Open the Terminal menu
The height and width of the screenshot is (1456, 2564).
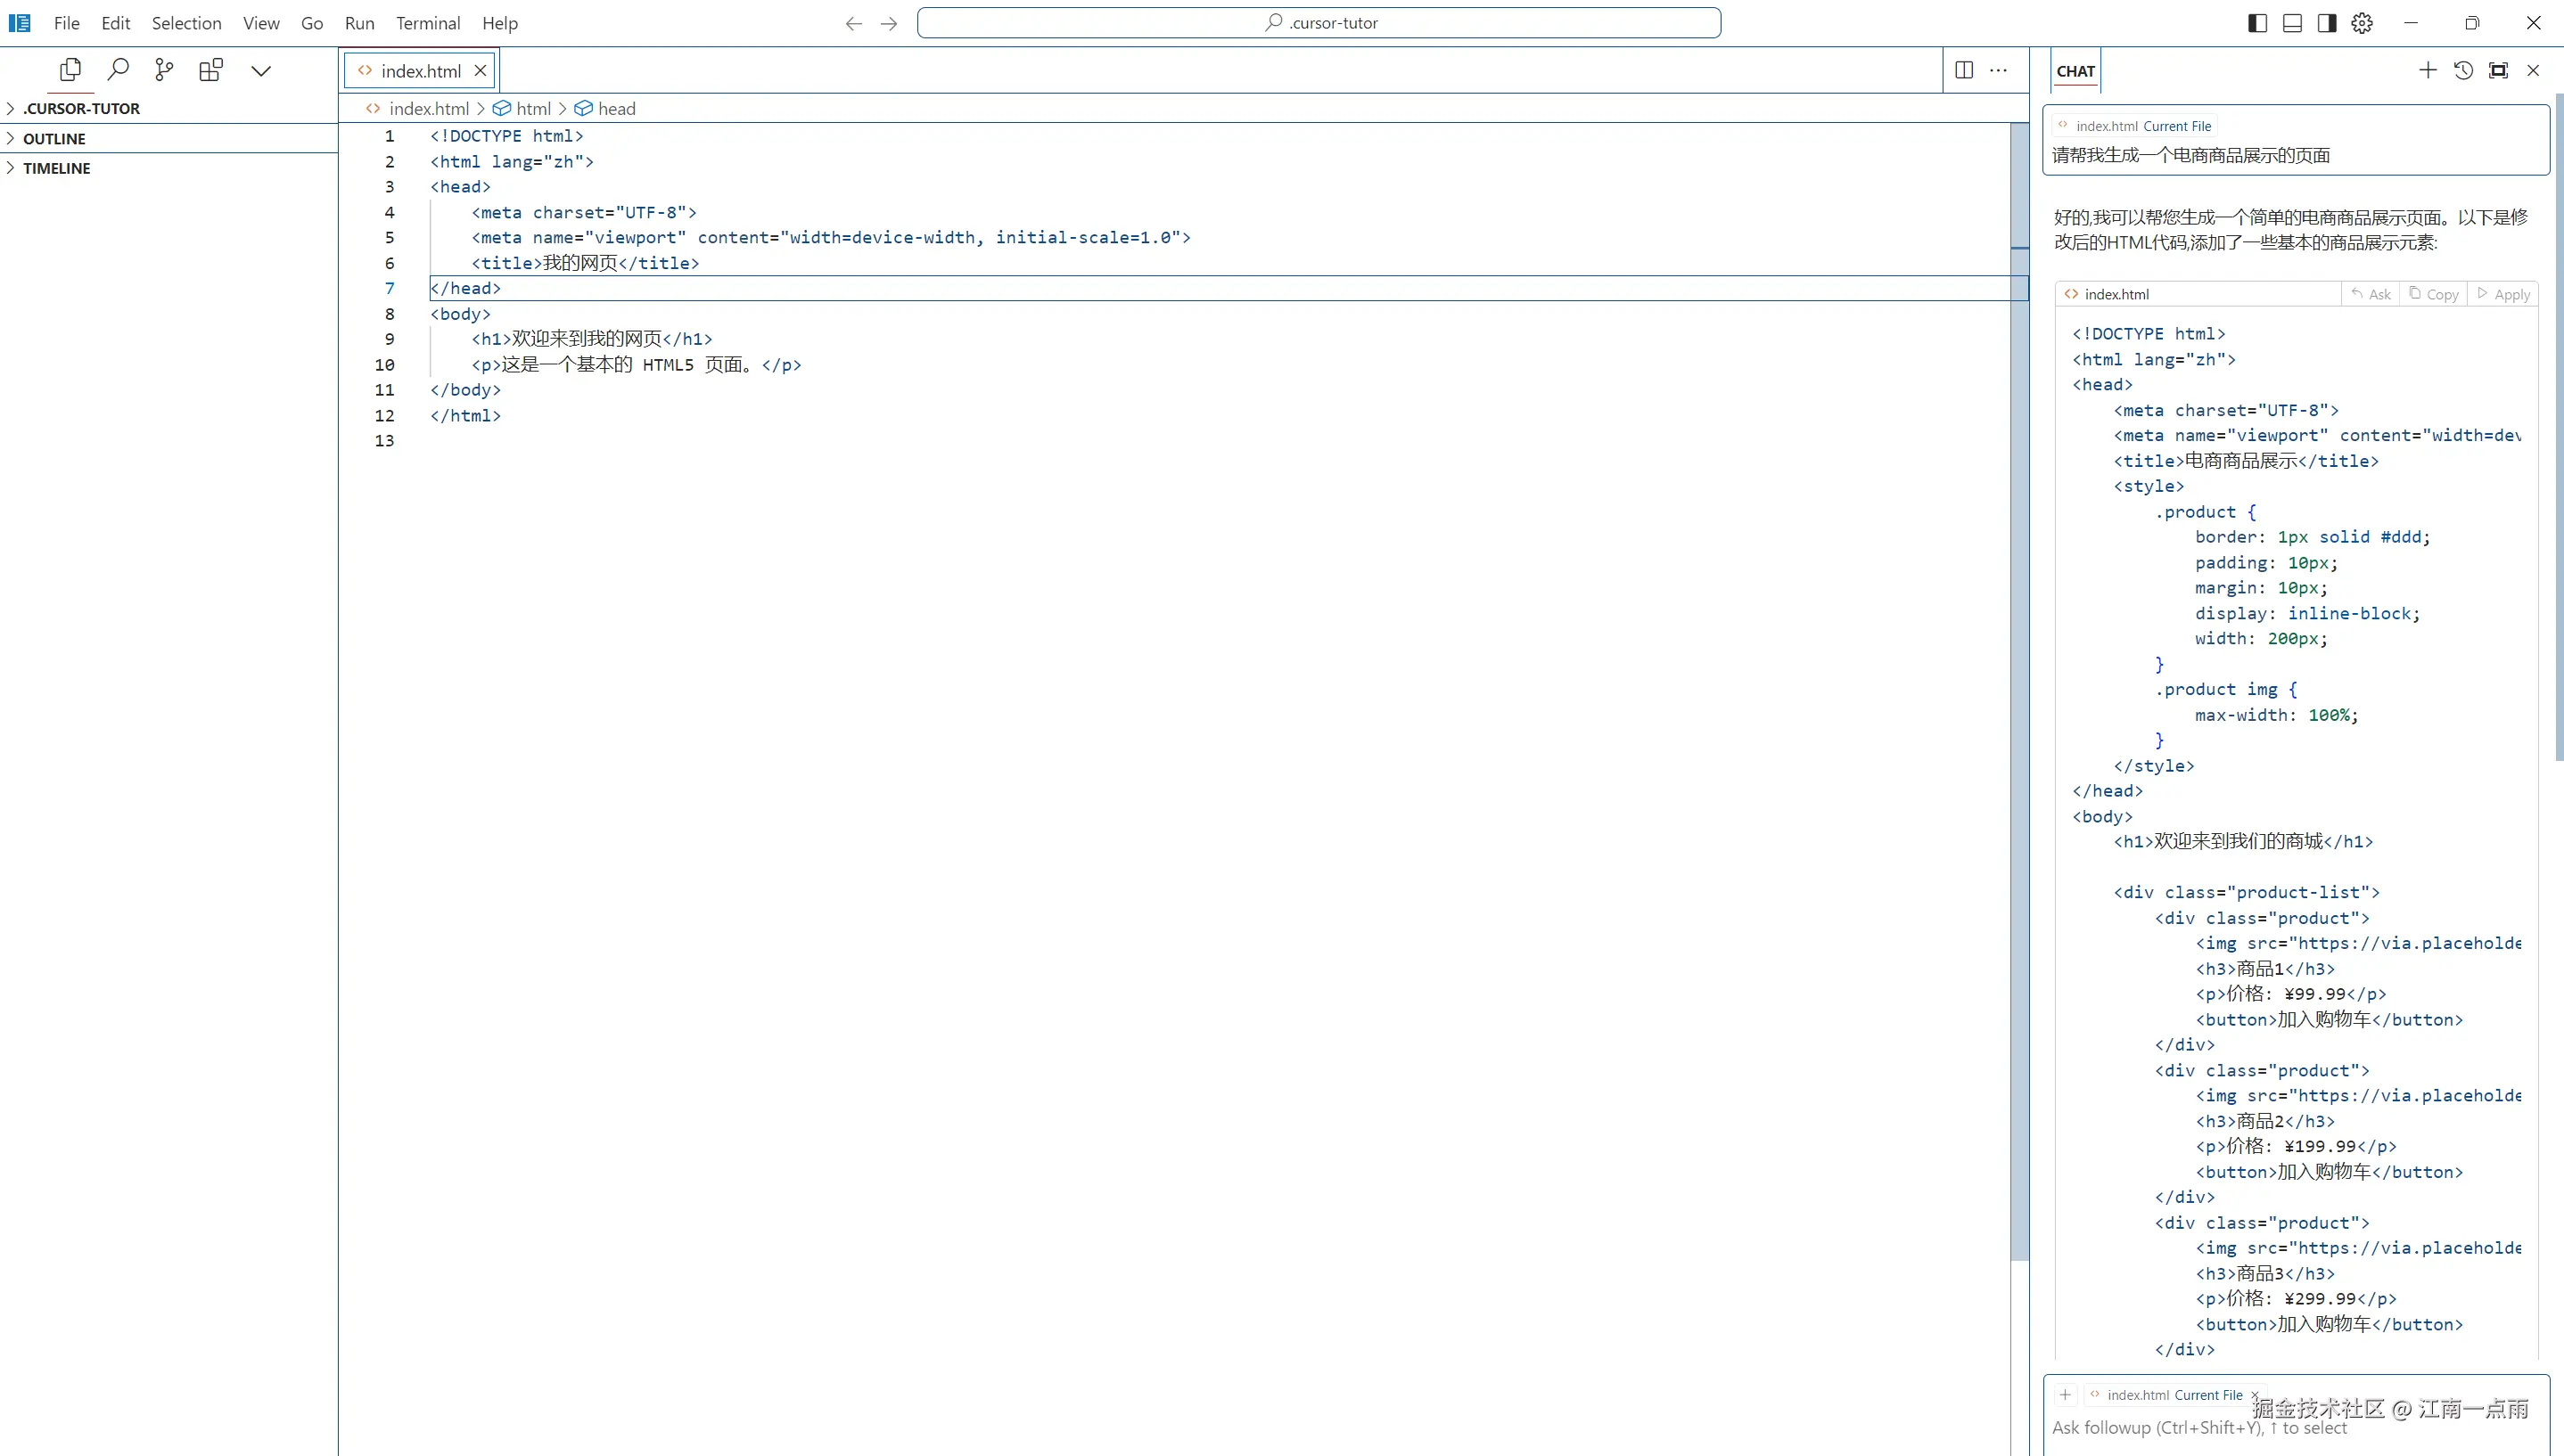coord(427,23)
